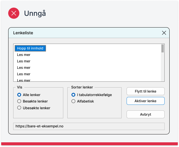
Task: Switch sorting to 'Alfabetisk'
Action: (74, 101)
